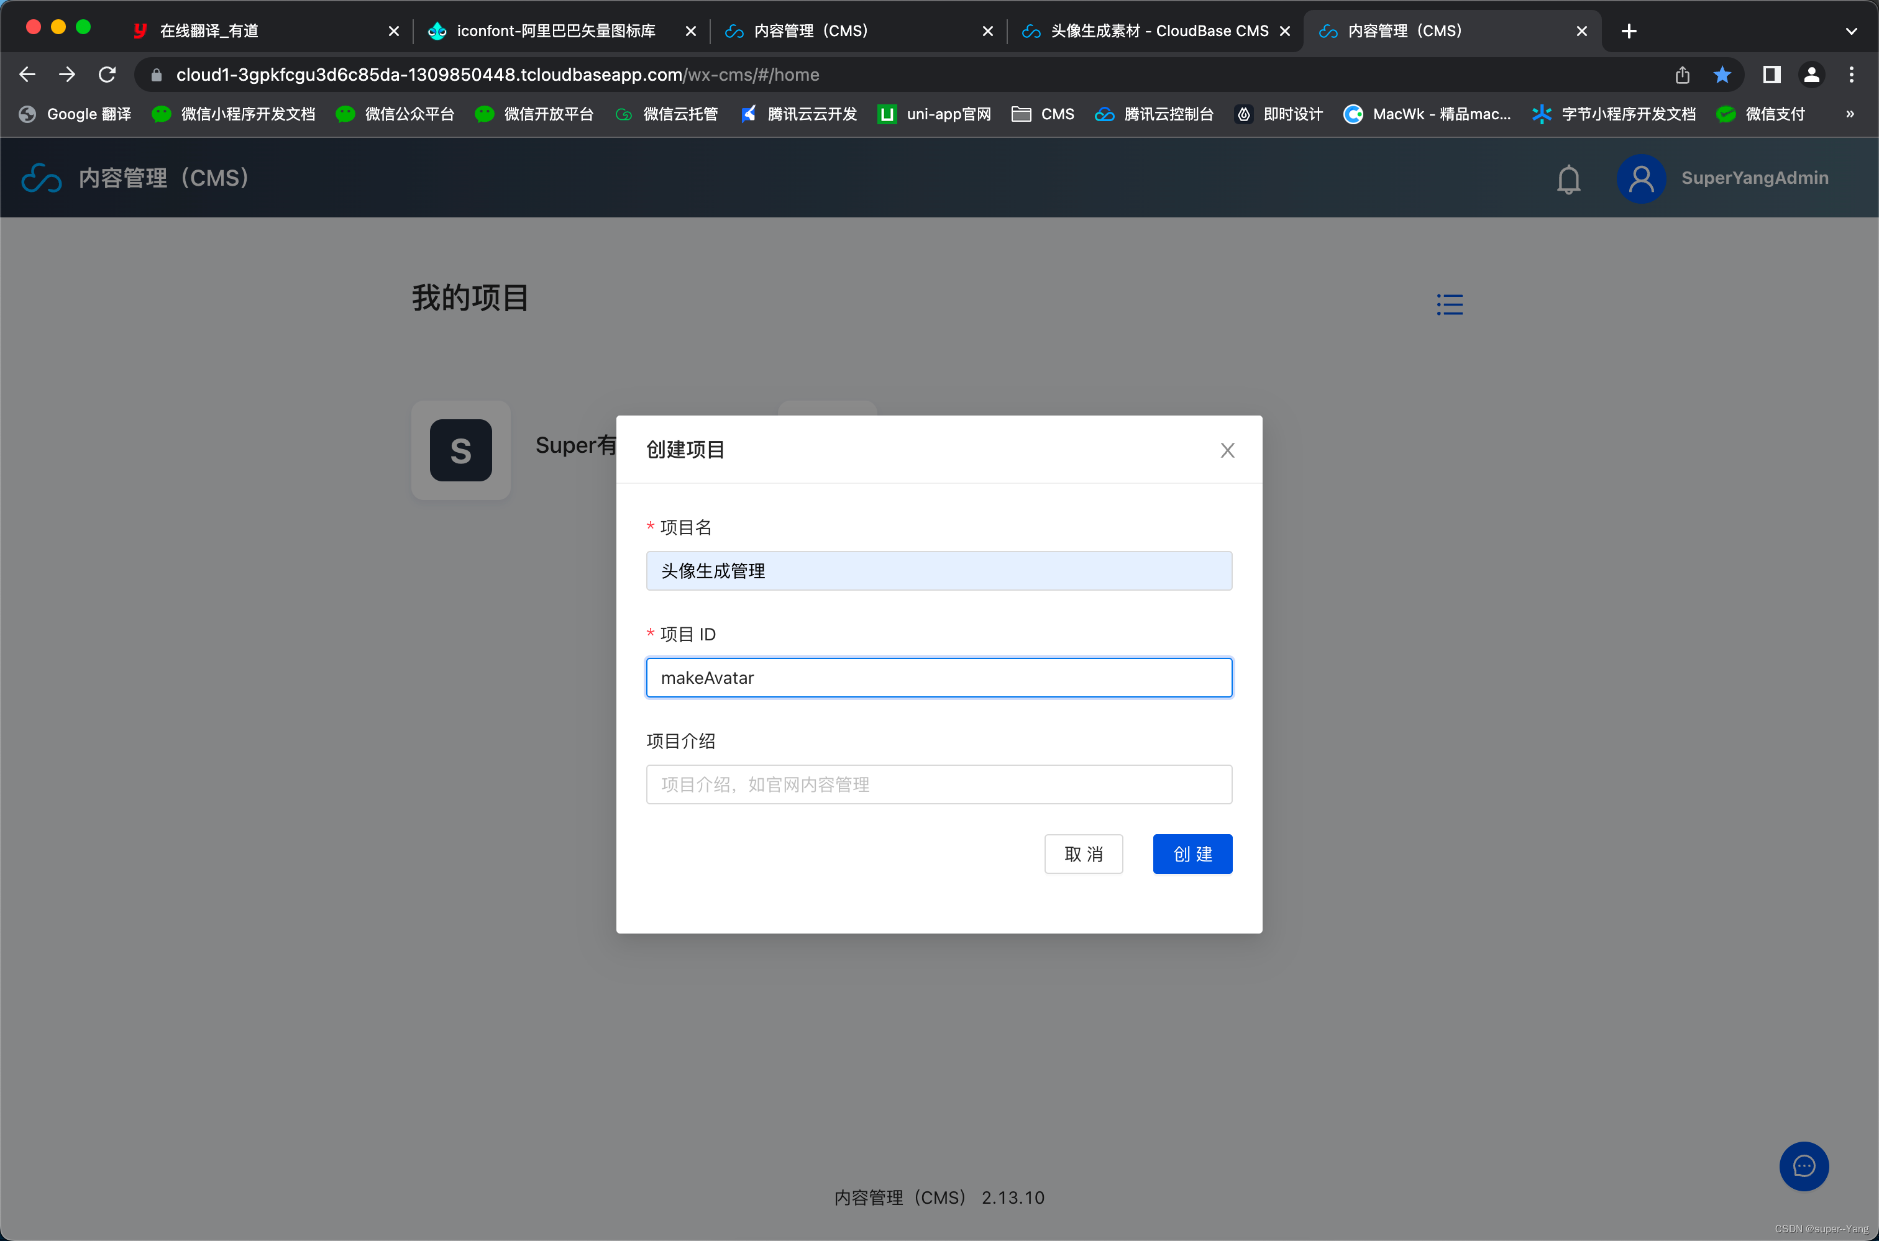Go back in browser history
Image resolution: width=1879 pixels, height=1241 pixels.
coord(27,75)
